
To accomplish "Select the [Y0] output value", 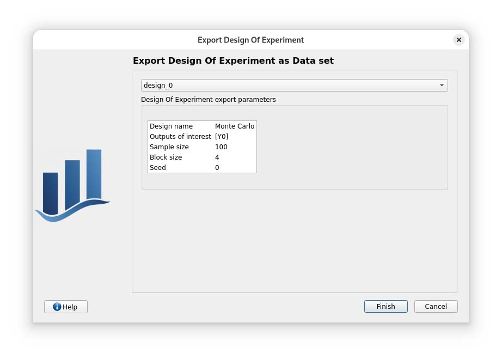I will point(222,137).
